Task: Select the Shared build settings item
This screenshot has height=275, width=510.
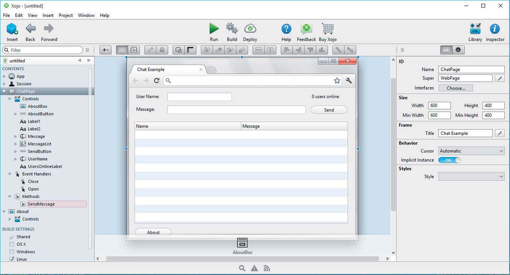Action: point(23,237)
